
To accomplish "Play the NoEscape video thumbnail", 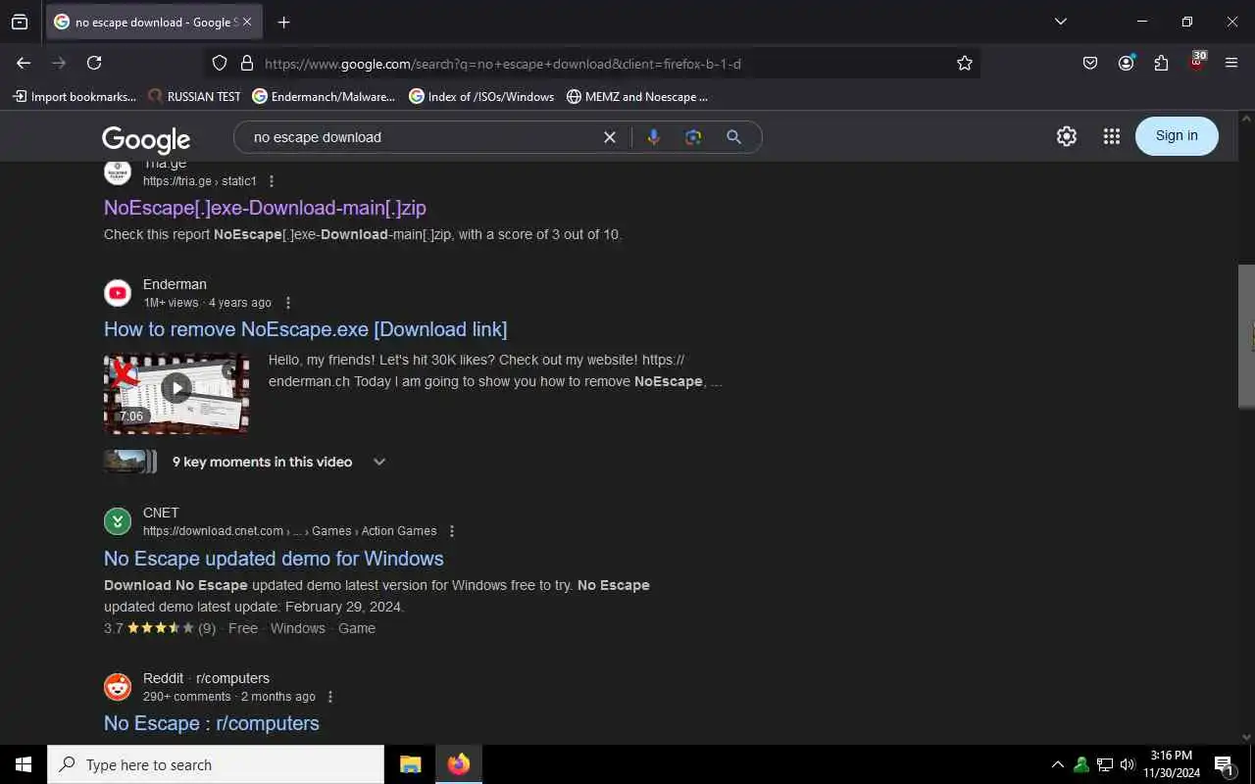I will [x=176, y=388].
